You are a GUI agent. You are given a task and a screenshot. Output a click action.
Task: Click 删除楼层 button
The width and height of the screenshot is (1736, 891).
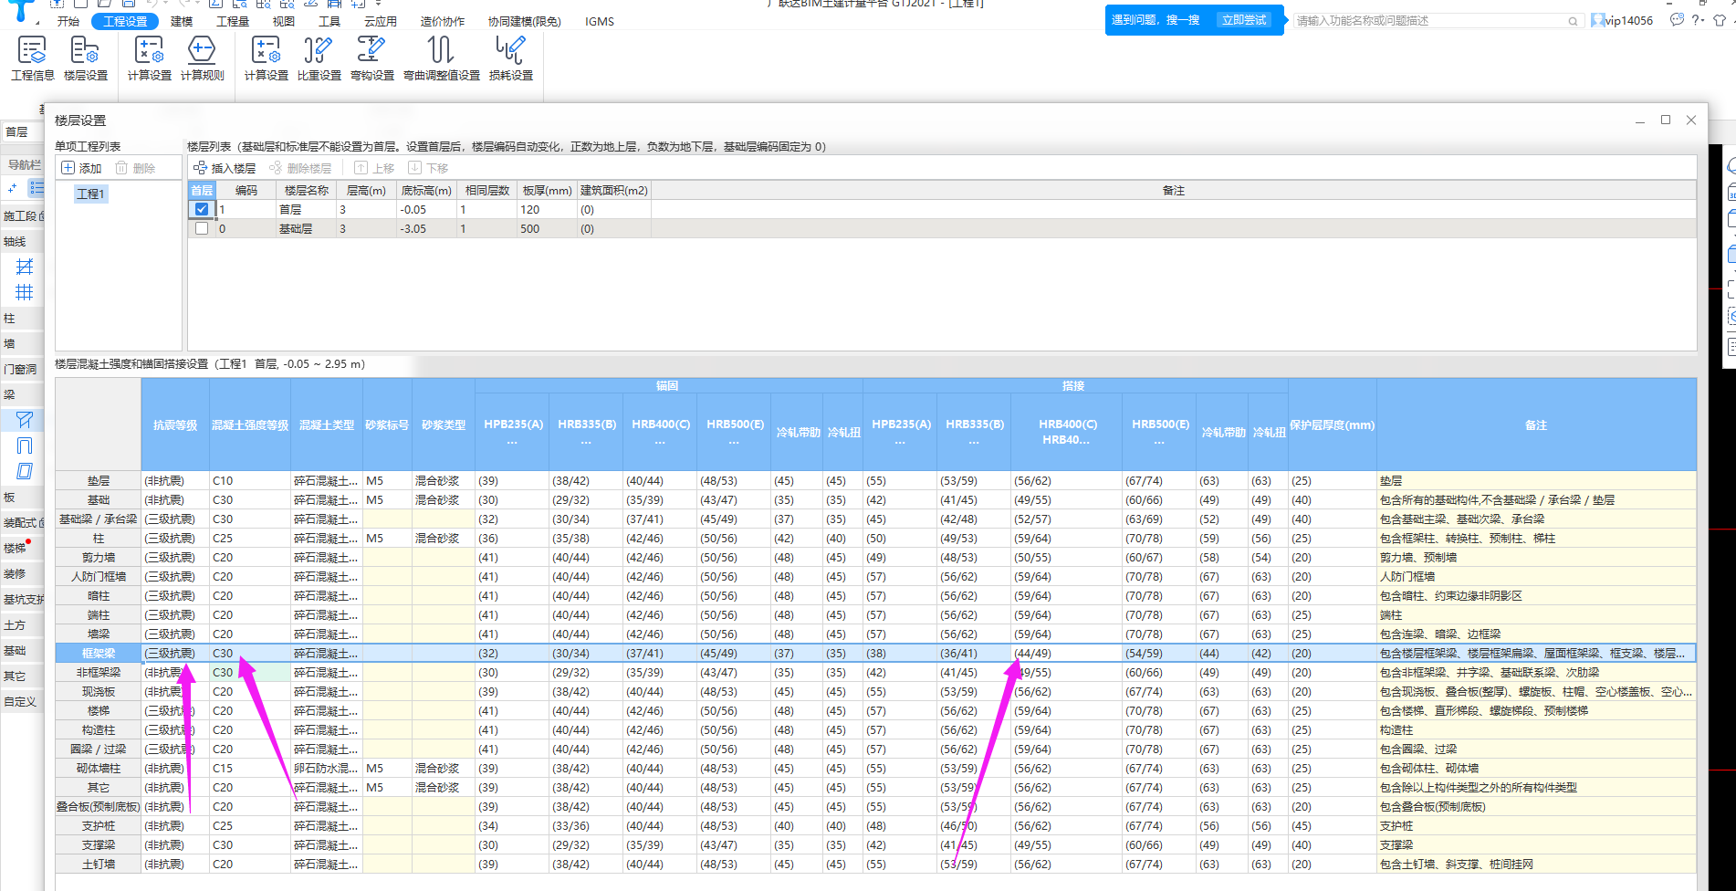coord(300,168)
